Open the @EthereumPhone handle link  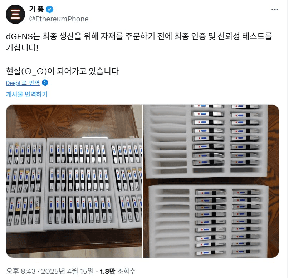click(59, 19)
